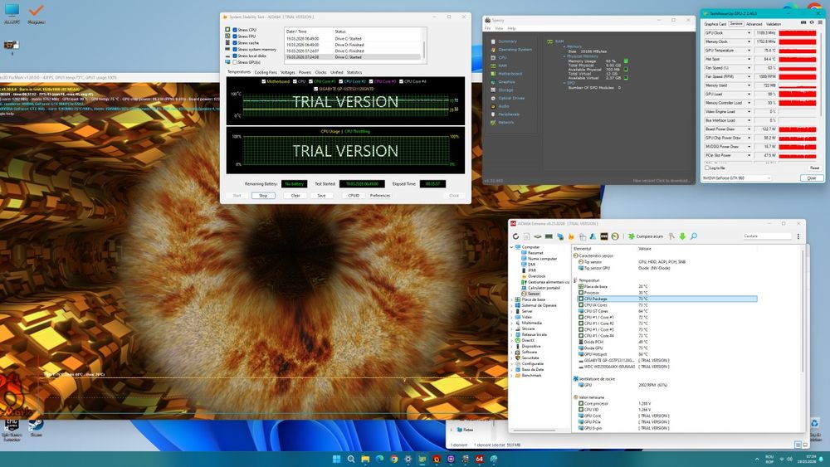830x467 pixels.
Task: Switch to the Statistics tab in stability test
Action: click(354, 72)
